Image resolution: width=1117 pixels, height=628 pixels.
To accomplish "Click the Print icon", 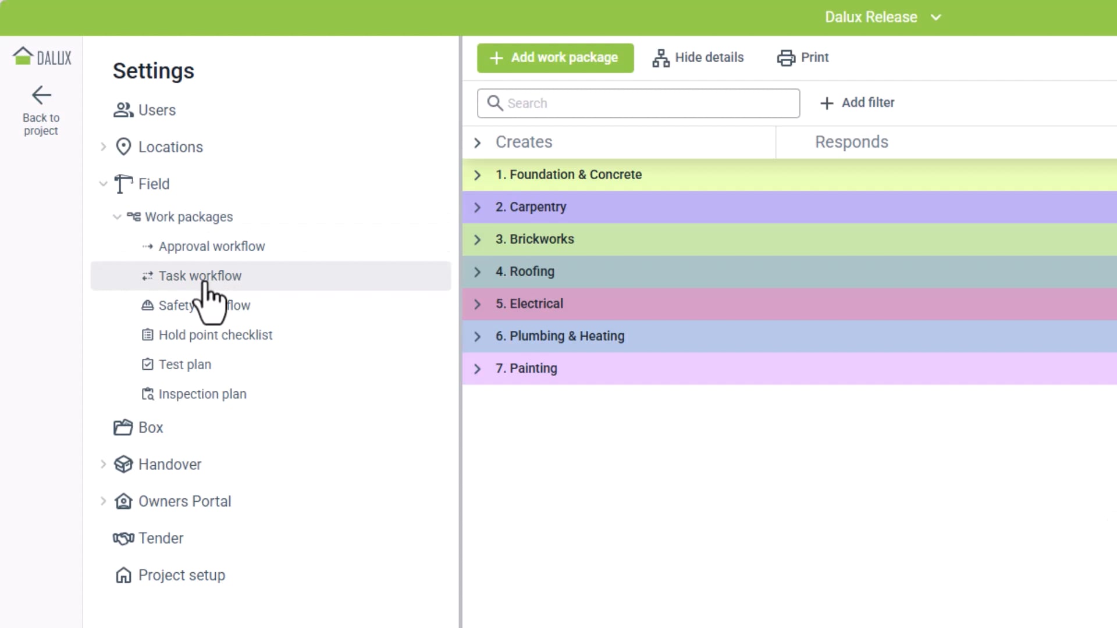I will (x=786, y=58).
